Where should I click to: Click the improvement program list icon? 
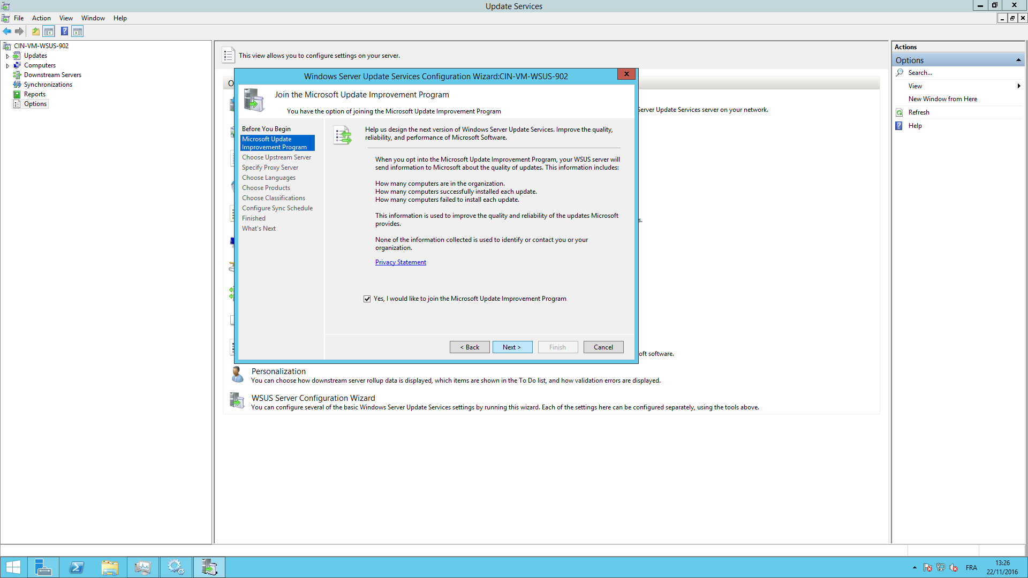[343, 135]
